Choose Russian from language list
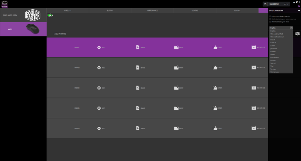This screenshot has width=301, height=161. pyautogui.click(x=281, y=60)
